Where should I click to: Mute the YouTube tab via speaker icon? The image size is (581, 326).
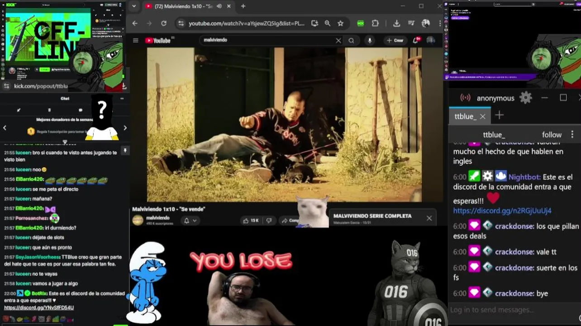coord(219,6)
